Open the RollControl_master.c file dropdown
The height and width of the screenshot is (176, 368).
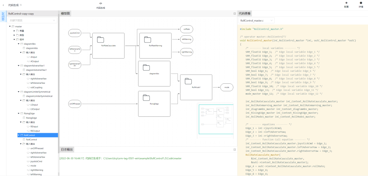point(256,21)
